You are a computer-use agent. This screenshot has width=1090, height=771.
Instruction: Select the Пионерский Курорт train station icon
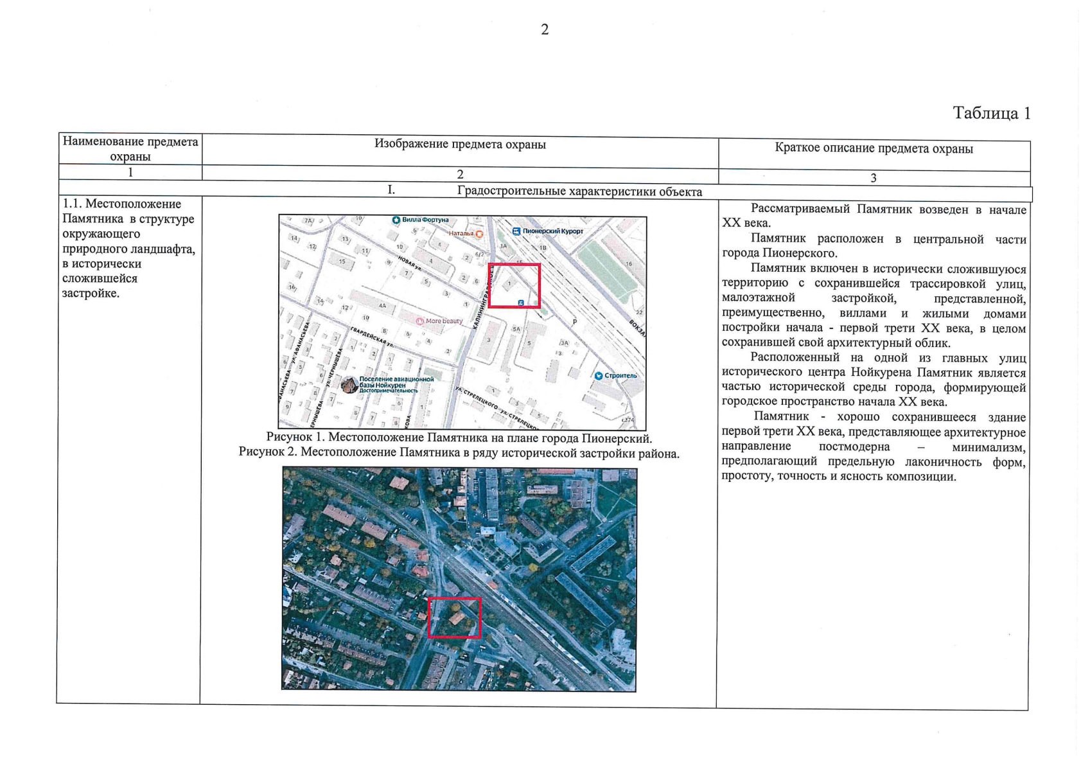point(516,231)
